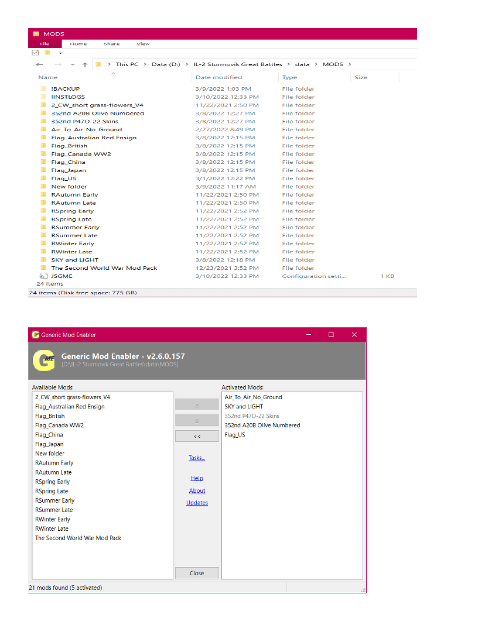Sort by the Type column header
478x618 pixels.
point(289,77)
